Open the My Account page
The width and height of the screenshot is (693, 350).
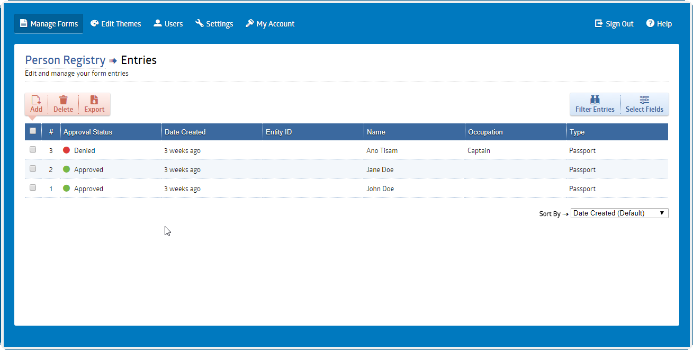point(270,23)
